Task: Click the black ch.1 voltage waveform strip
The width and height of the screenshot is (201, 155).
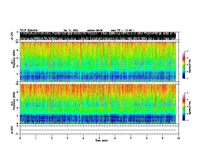Action: (98, 36)
